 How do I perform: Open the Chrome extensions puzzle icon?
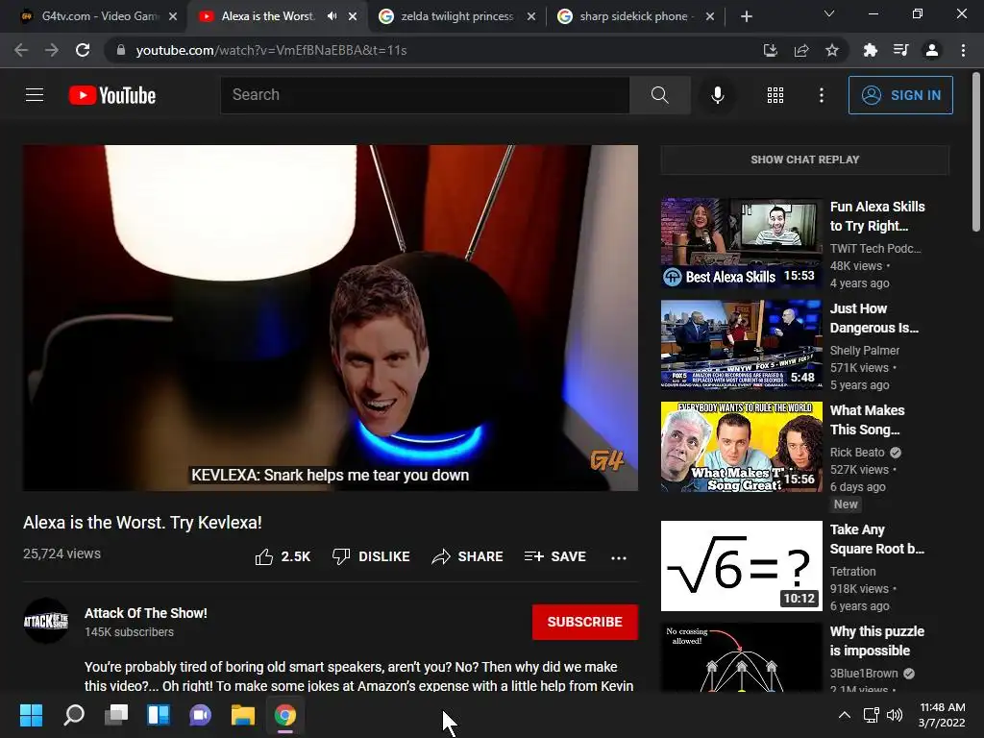870,50
